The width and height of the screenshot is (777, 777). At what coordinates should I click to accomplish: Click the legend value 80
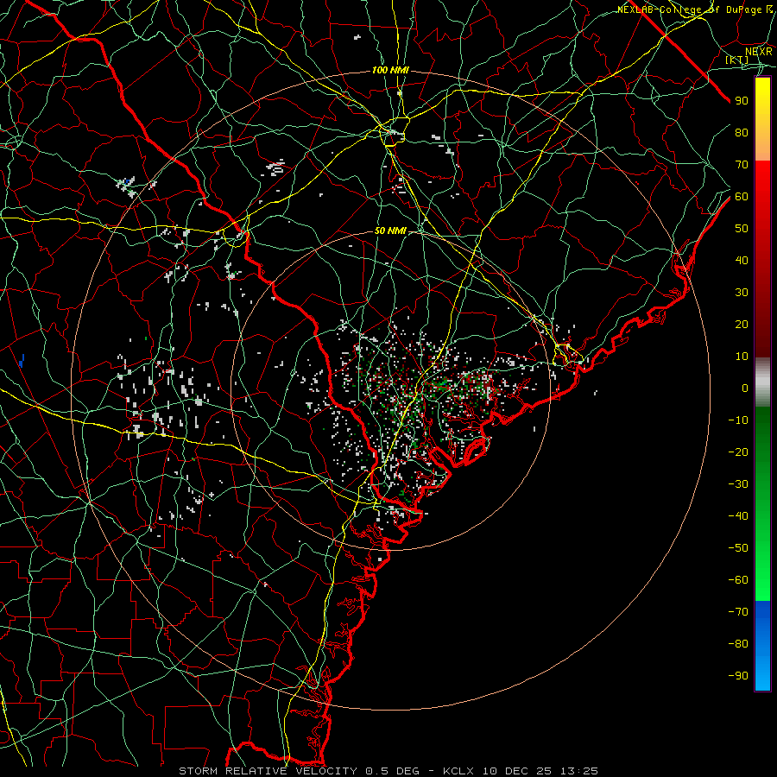742,133
